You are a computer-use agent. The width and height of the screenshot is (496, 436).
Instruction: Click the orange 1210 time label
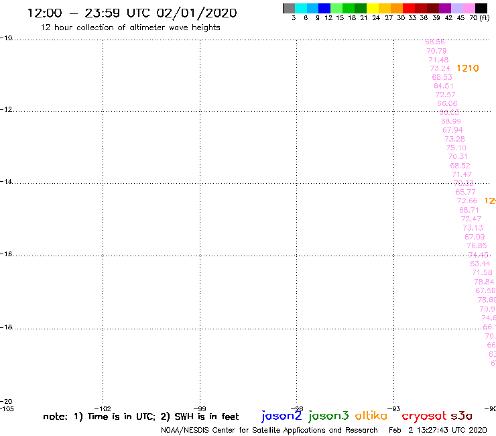468,68
